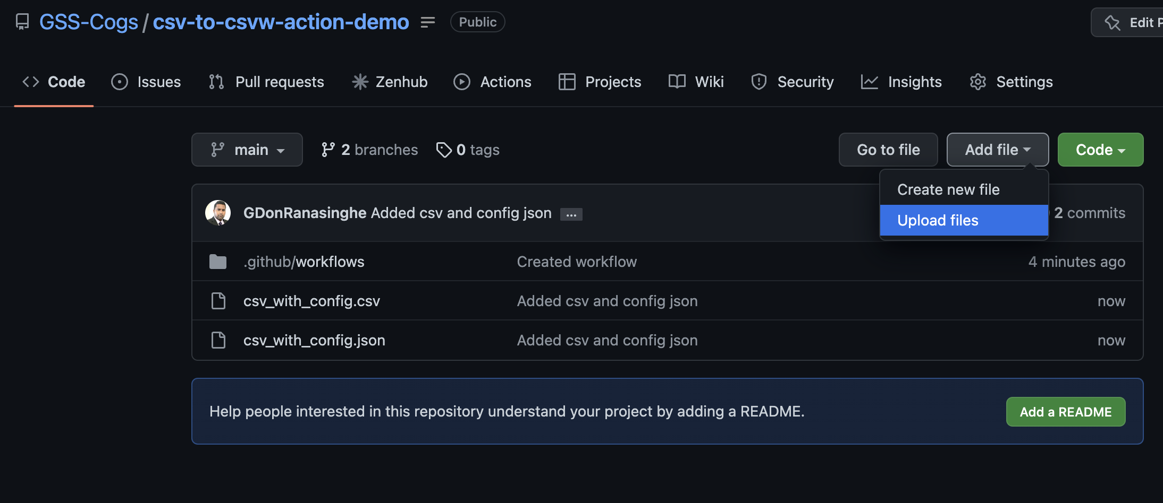Click the file icon for csv_with_config.json

point(218,340)
